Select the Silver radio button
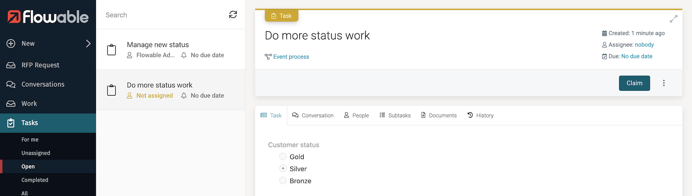This screenshot has height=196, width=692. click(x=283, y=169)
